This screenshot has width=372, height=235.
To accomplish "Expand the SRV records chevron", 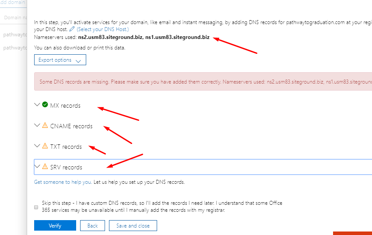I will pyautogui.click(x=37, y=166).
